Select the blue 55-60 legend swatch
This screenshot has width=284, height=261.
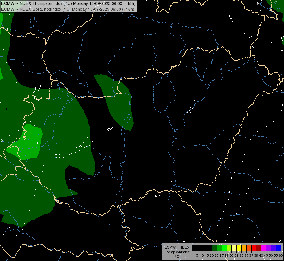click(278, 248)
